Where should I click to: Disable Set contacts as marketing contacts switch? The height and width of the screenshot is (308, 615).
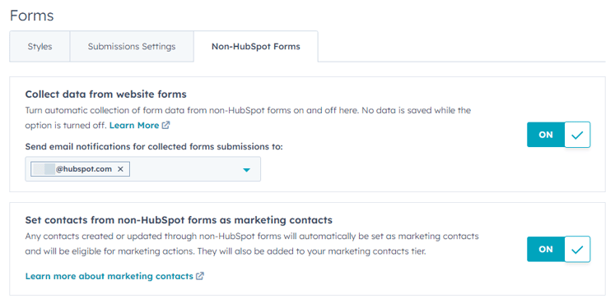point(558,250)
